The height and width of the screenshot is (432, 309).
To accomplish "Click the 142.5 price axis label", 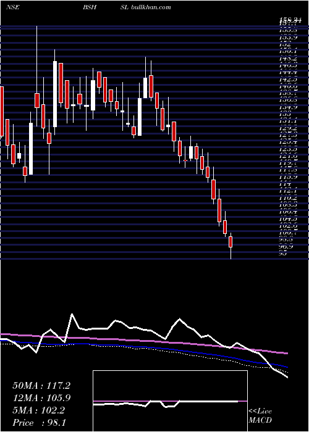I will tap(289, 80).
